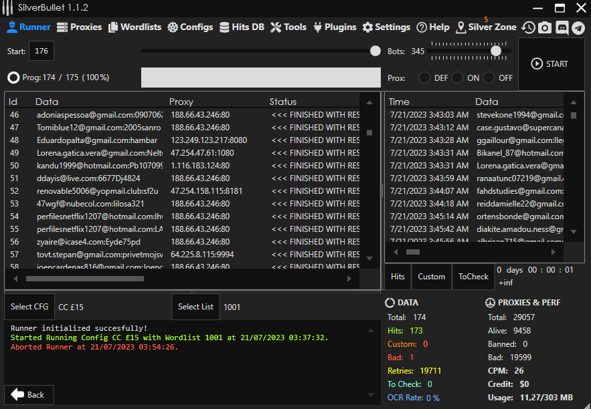Switch to the Hits tab

click(398, 277)
